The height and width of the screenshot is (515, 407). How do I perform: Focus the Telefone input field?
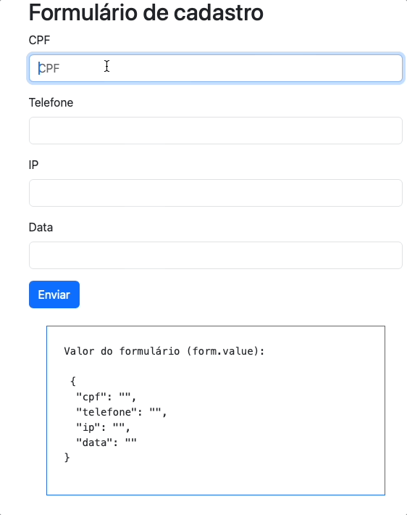[x=216, y=131]
